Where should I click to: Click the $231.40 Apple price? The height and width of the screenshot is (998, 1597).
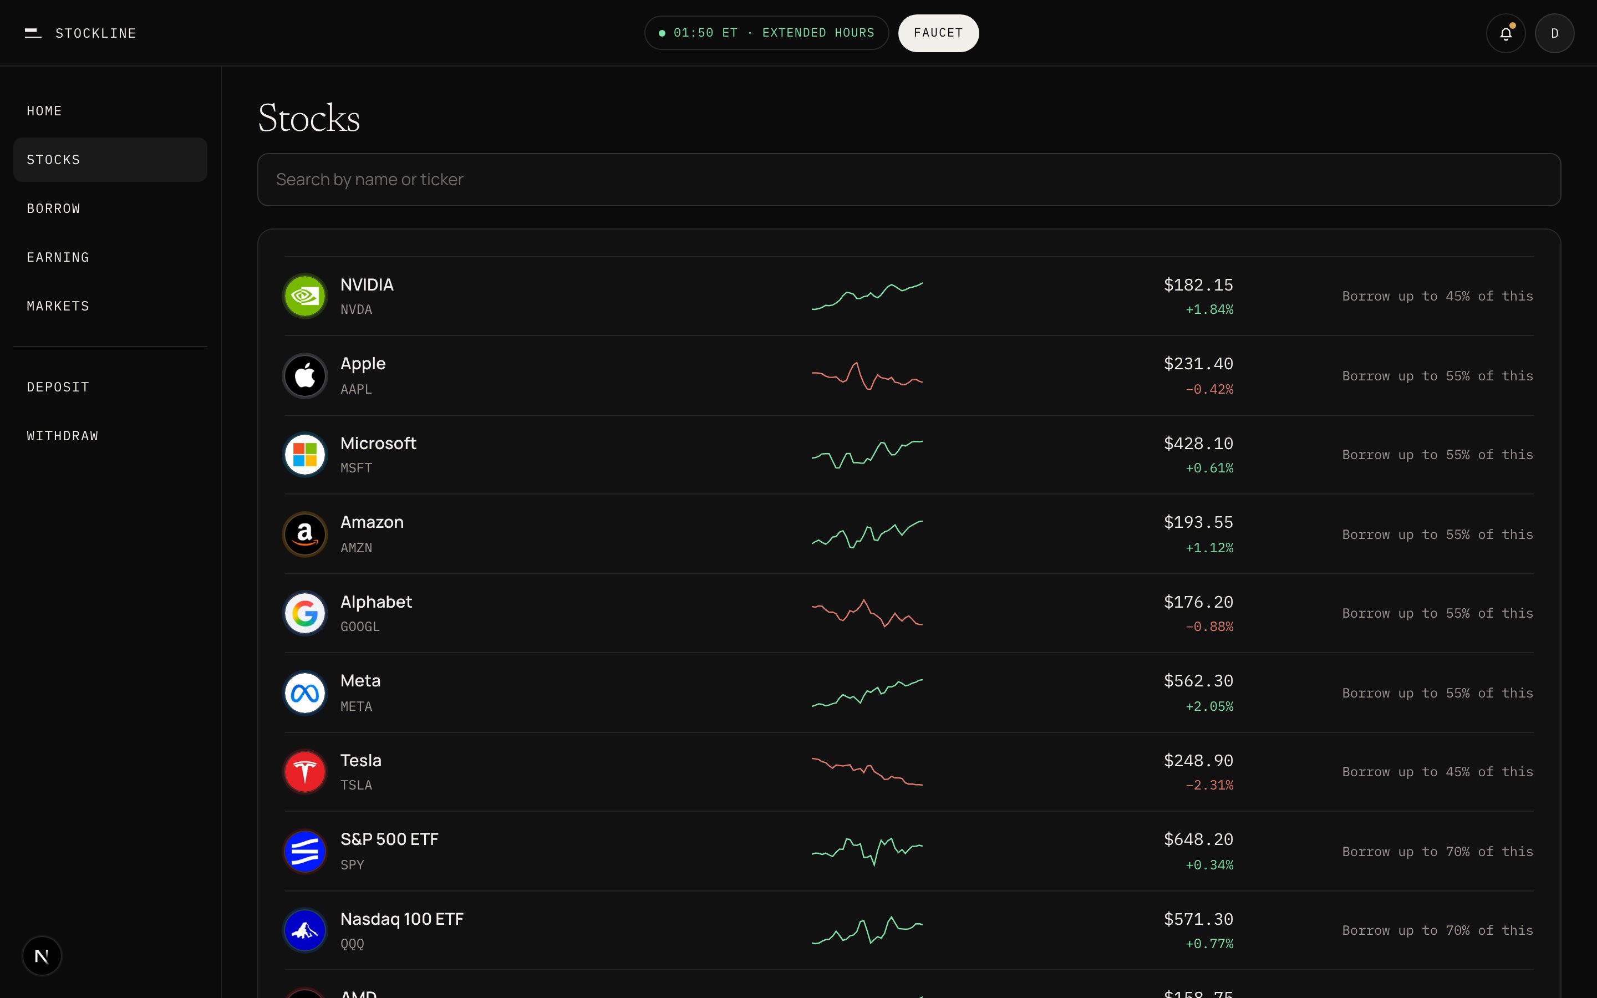(1198, 364)
